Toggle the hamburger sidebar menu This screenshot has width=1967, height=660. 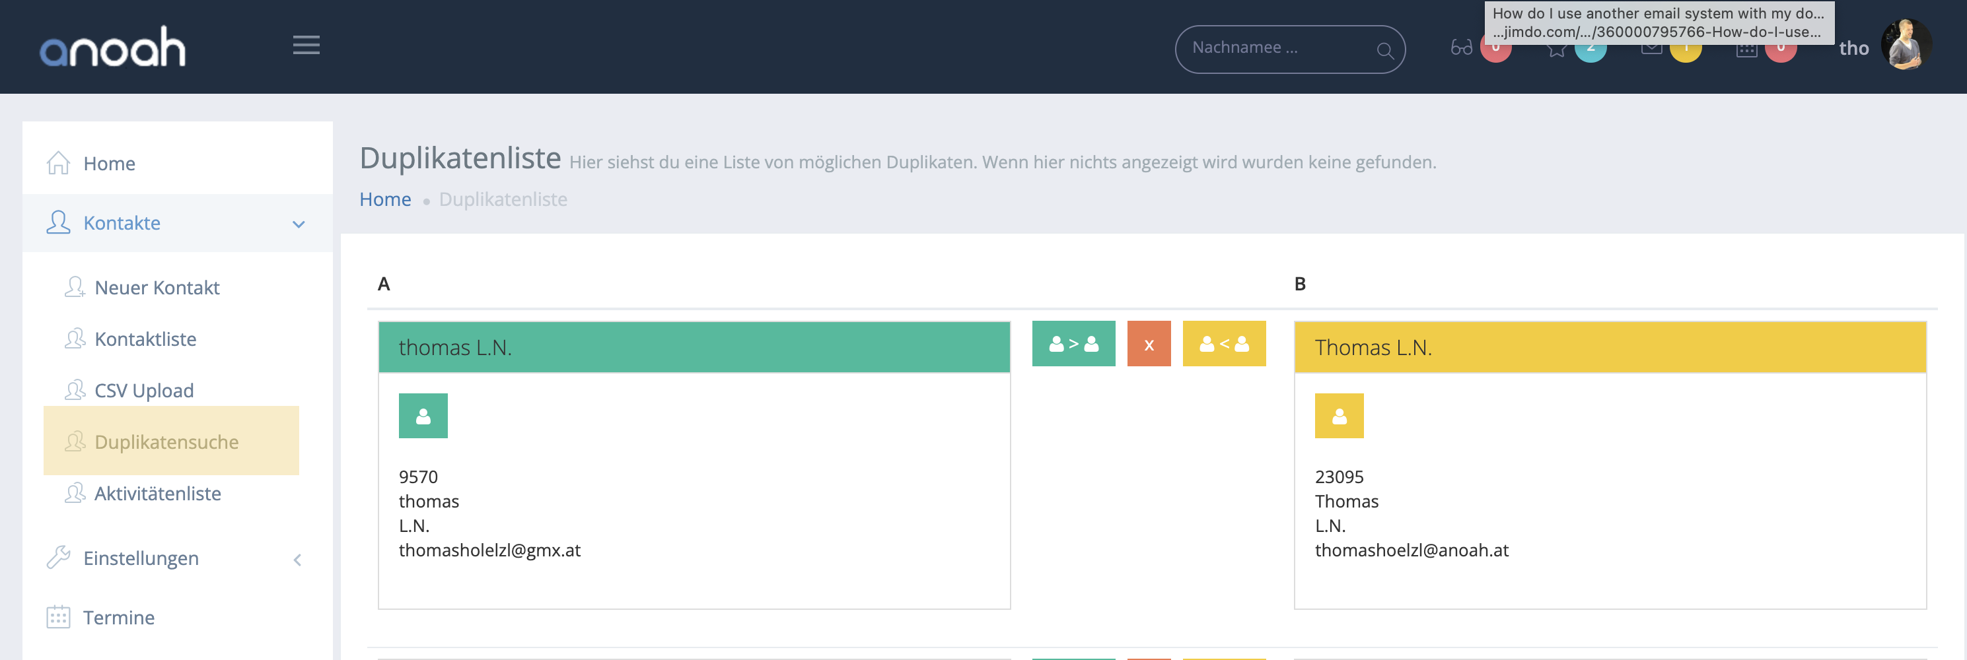305,46
